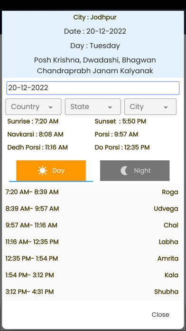Click Do Porsi : 12:35 PM text
The height and width of the screenshot is (331, 186).
tap(122, 147)
